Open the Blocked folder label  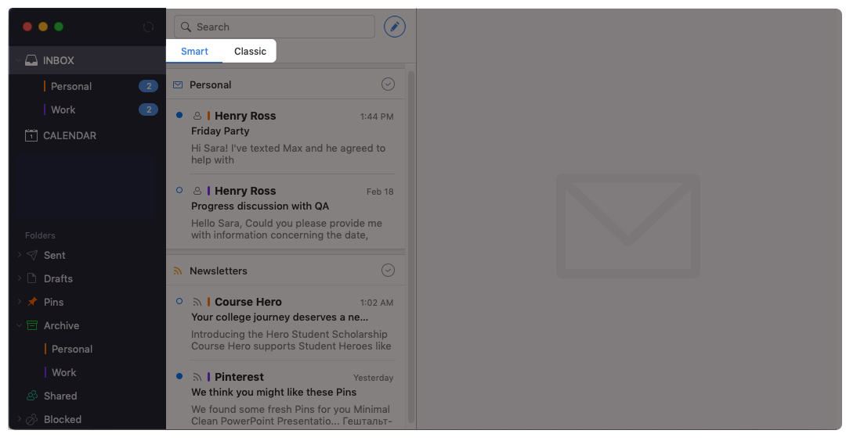click(x=63, y=419)
